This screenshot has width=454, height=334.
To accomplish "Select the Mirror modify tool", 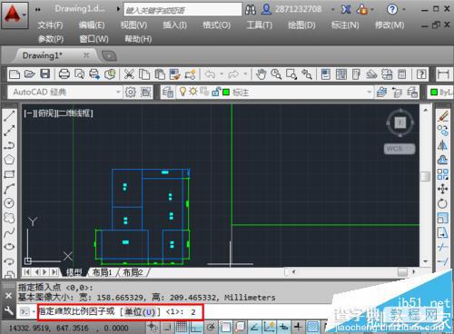I will [442, 145].
